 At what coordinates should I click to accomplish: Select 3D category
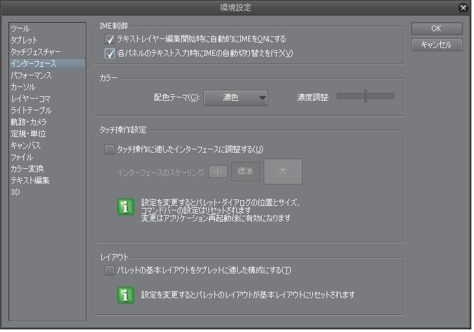tap(47, 192)
